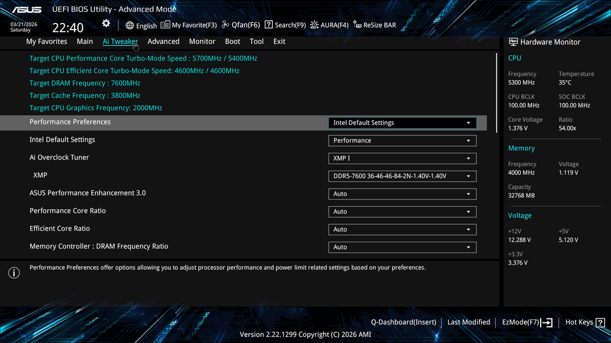The width and height of the screenshot is (611, 343).
Task: Click the 22:40 clock display
Action: (x=68, y=27)
